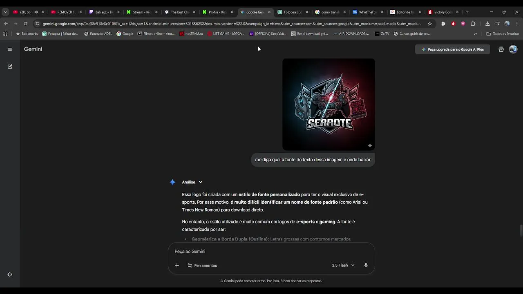The height and width of the screenshot is (294, 523).
Task: Mute the Y2K YouTube tab audio icon
Action: tap(36, 12)
